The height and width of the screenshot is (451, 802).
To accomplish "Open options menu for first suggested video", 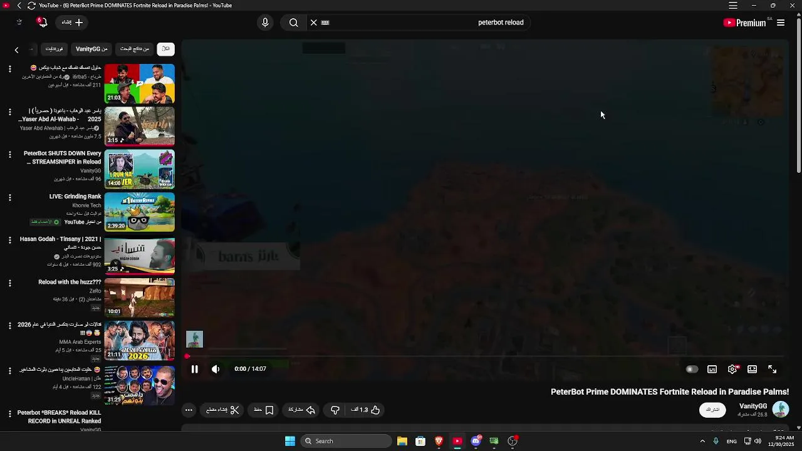I will coord(9,69).
